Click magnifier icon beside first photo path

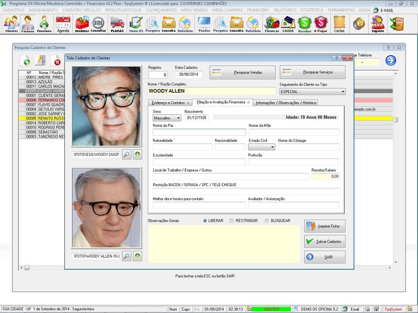coord(126,155)
